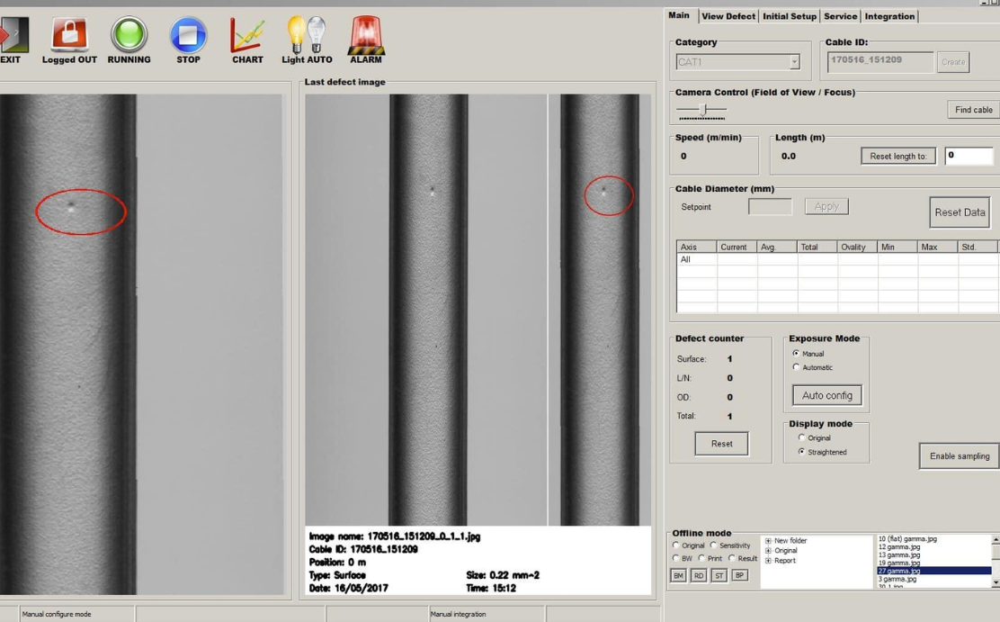Expand the Report tree node

[769, 561]
